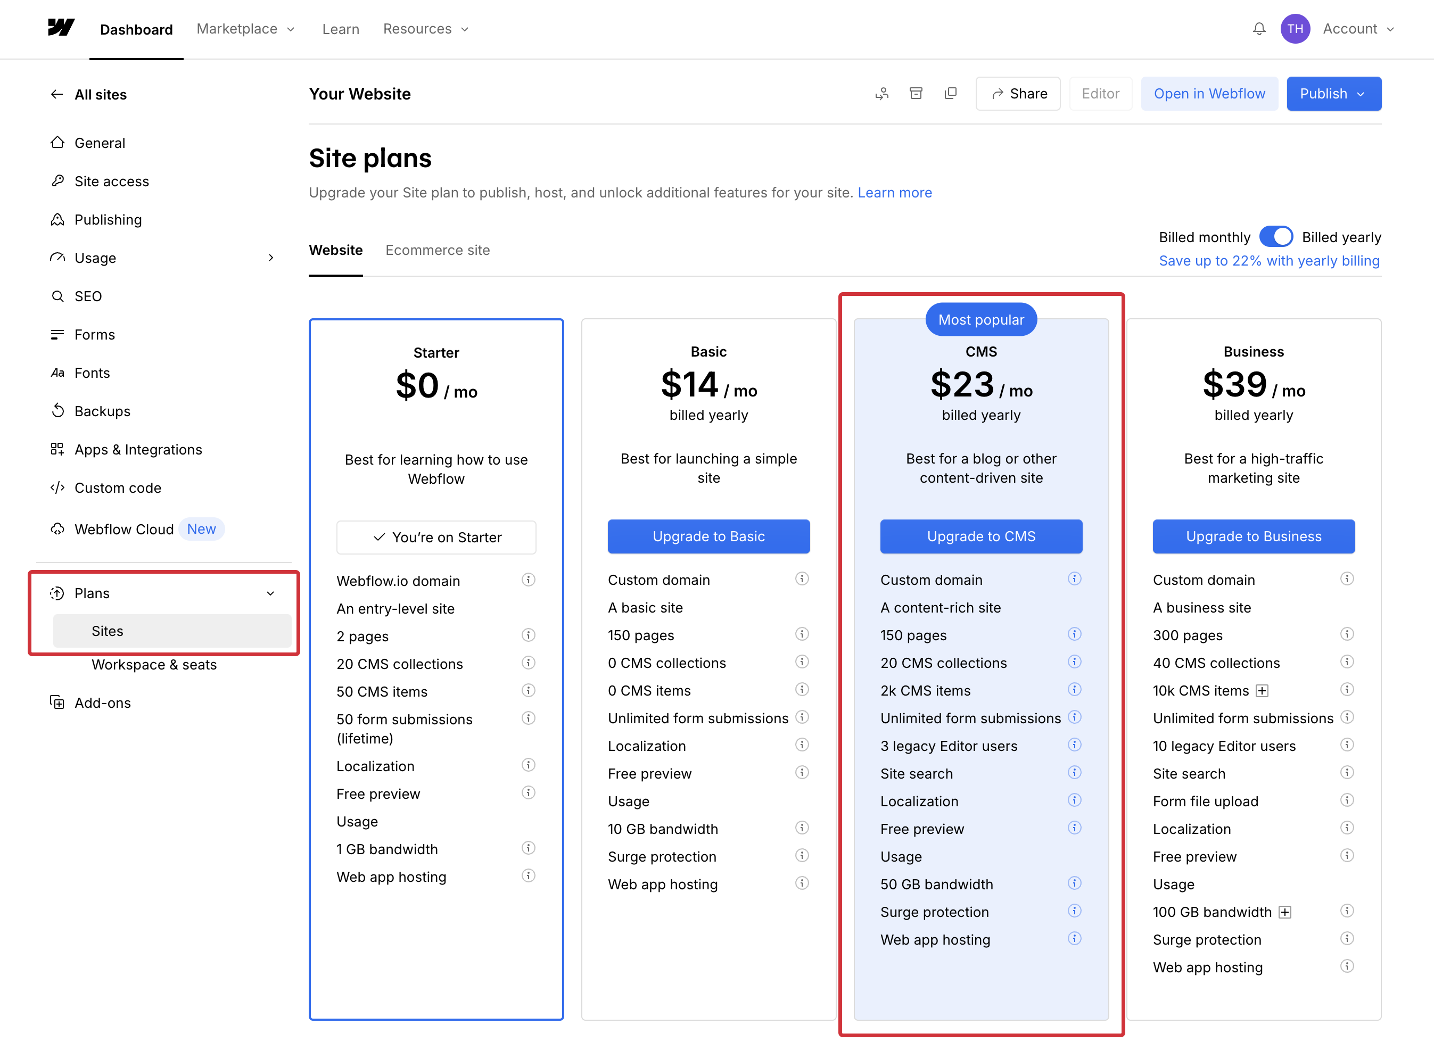Screen dimensions: 1434x1058
Task: Select Sites under Plans
Action: [x=171, y=631]
